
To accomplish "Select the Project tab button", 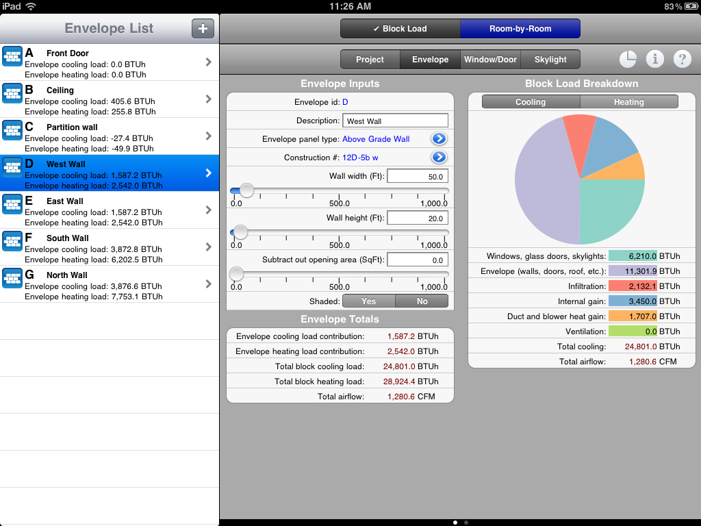I will (370, 60).
